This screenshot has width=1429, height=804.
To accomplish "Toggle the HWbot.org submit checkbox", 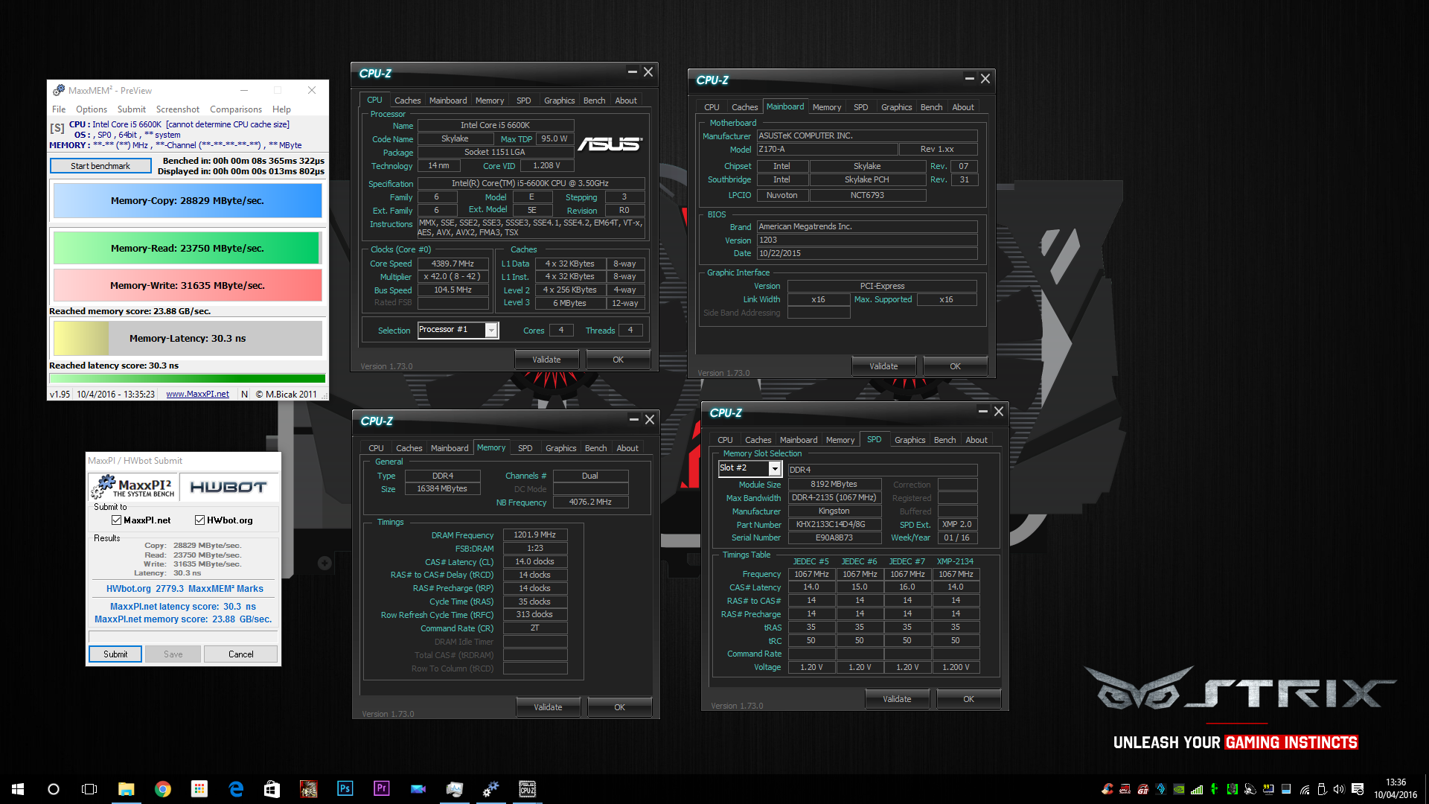I will point(199,520).
